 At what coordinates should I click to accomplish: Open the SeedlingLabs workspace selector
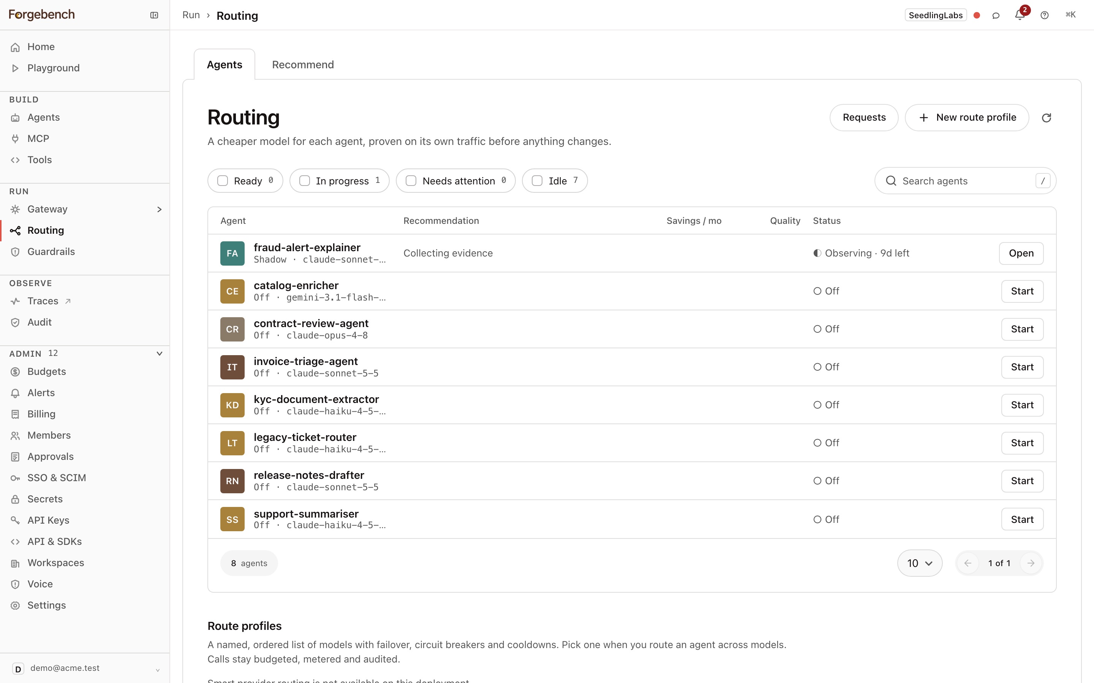click(935, 15)
